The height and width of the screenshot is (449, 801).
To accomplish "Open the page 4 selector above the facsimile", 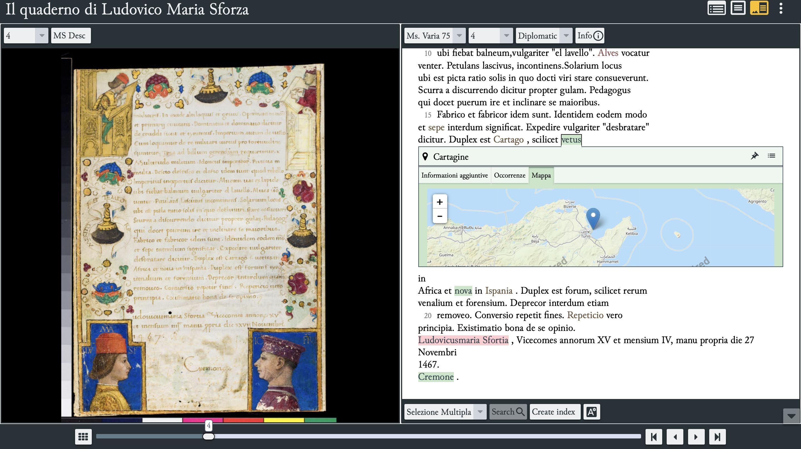I will [26, 35].
